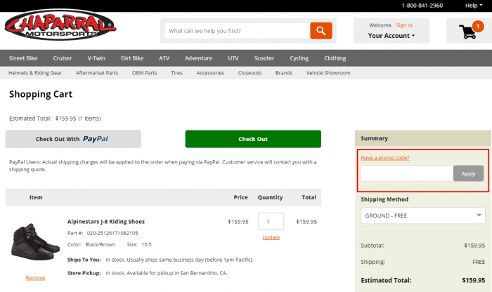Select Helmets & Riding Gear category
The width and height of the screenshot is (492, 292).
pos(35,73)
